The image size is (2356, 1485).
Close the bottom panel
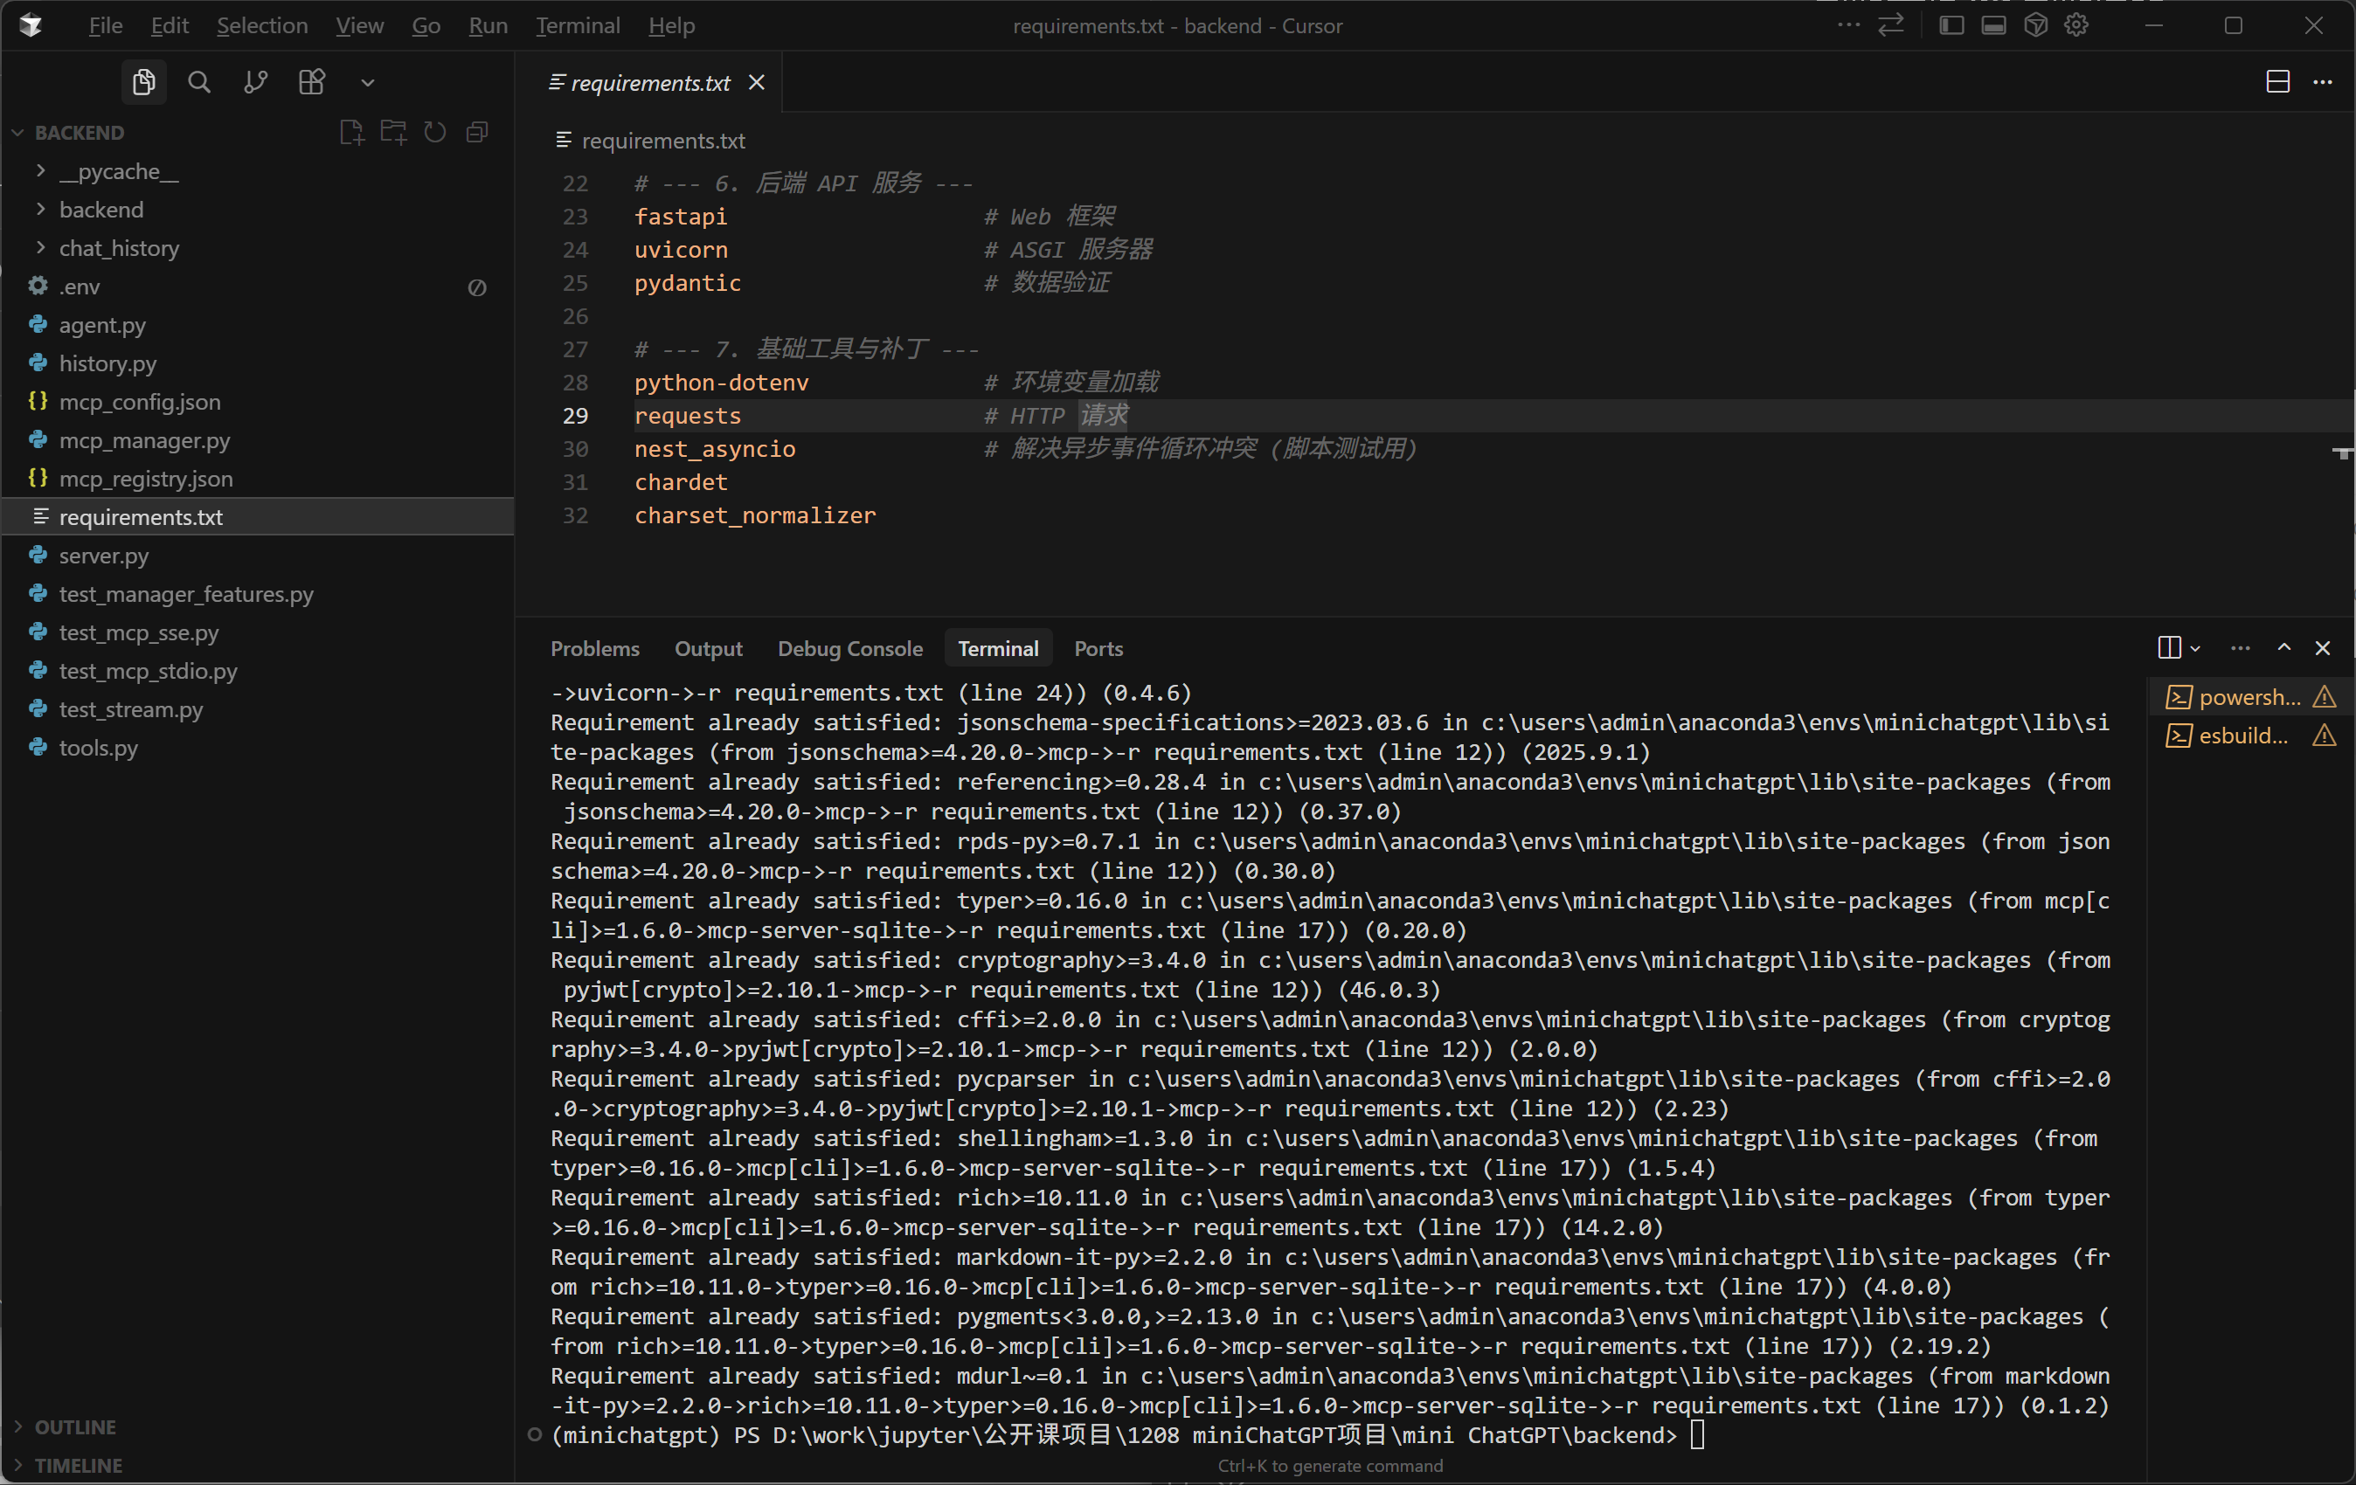pyautogui.click(x=2323, y=647)
